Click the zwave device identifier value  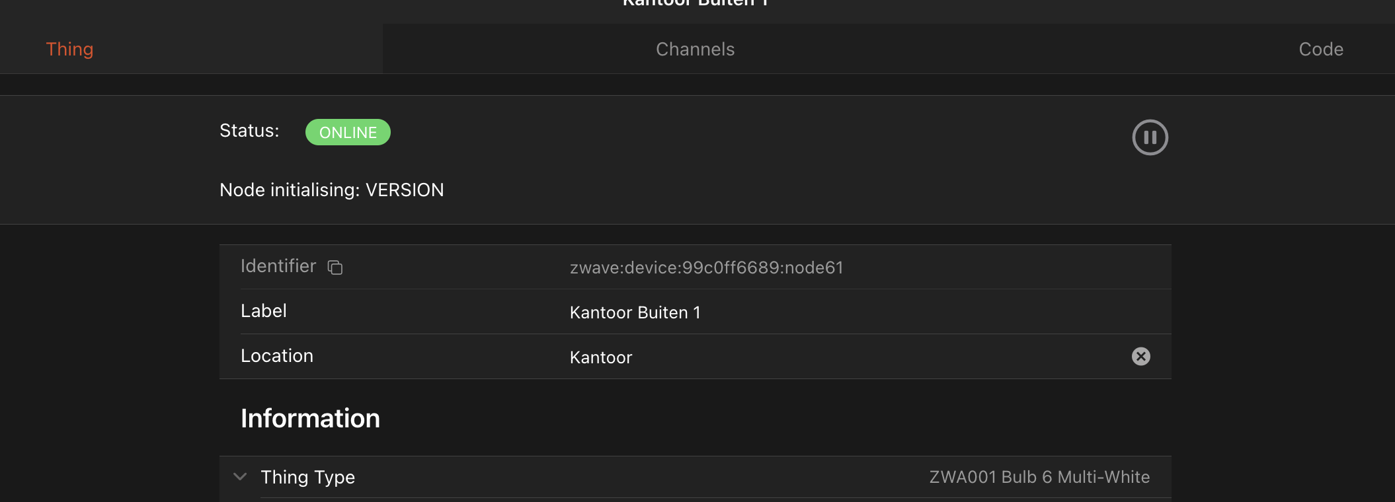(x=706, y=268)
